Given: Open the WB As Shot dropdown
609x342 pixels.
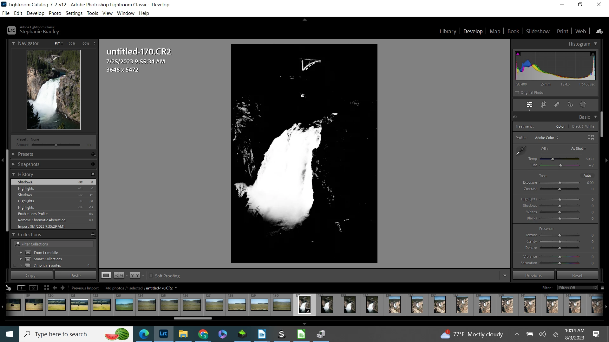Looking at the screenshot, I should (578, 149).
